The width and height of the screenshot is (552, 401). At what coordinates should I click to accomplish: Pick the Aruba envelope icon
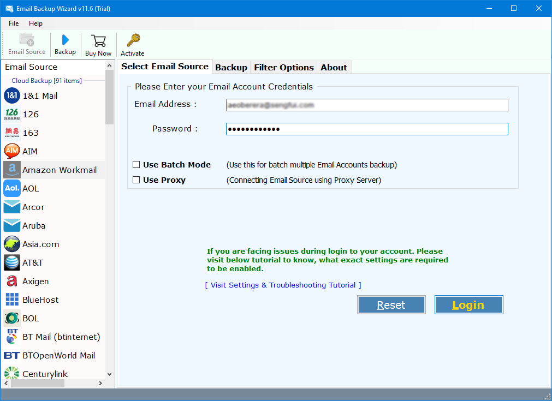point(12,225)
